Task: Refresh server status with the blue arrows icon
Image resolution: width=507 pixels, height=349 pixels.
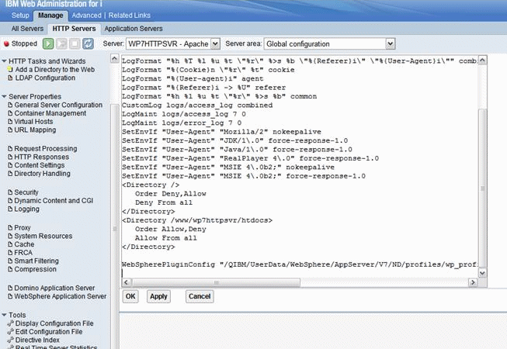Action: 88,43
